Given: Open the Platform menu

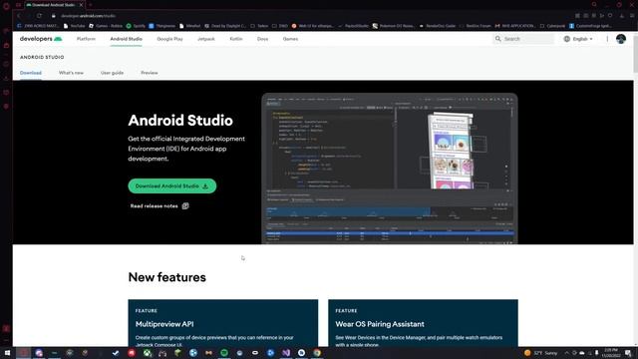Looking at the screenshot, I should coord(86,39).
